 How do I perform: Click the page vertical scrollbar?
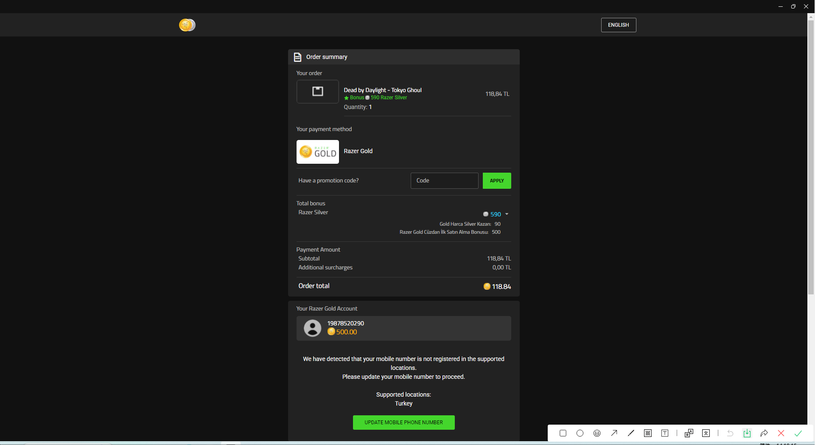[811, 157]
